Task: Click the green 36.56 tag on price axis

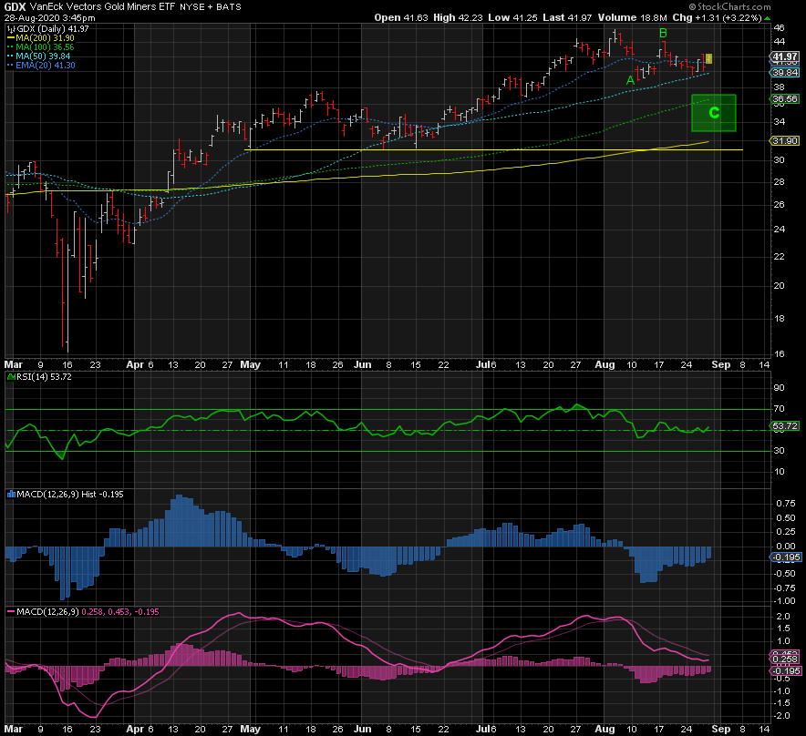Action: [x=785, y=99]
